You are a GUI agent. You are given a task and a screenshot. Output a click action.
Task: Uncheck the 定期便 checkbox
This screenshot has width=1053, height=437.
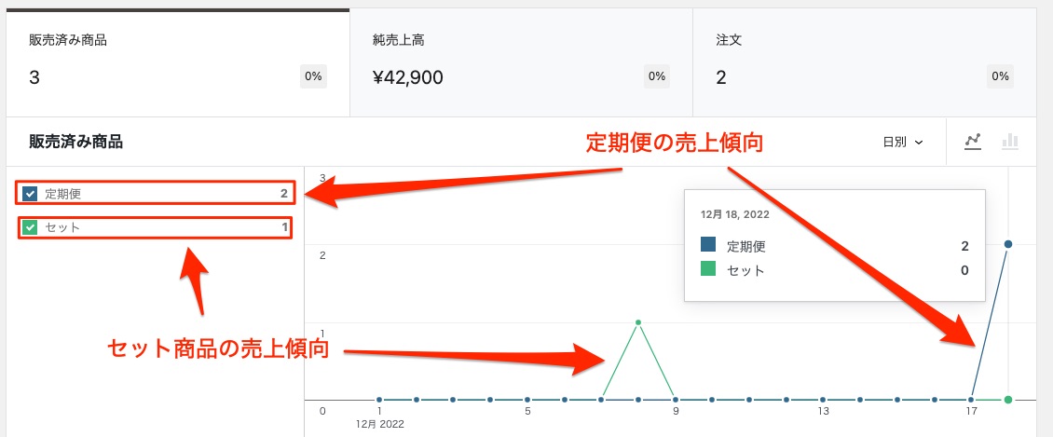30,194
